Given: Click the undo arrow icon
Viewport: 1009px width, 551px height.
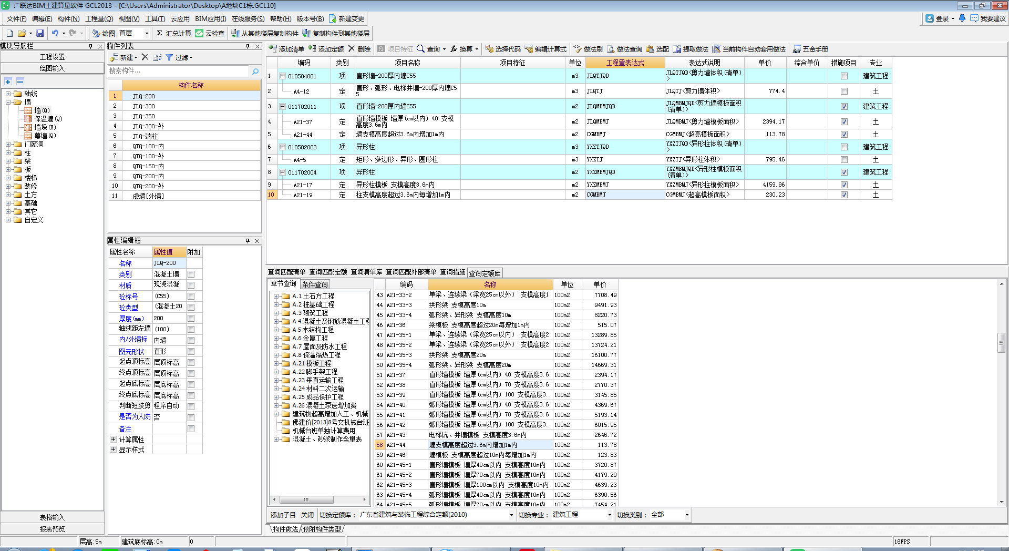Looking at the screenshot, I should tap(55, 33).
